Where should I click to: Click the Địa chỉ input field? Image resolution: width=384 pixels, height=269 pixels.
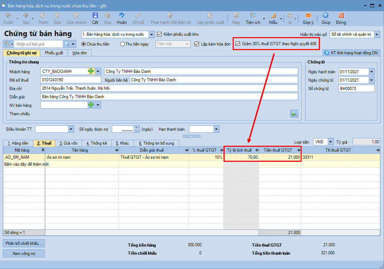click(x=169, y=88)
